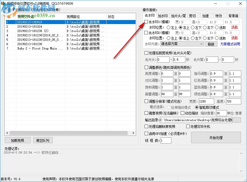This screenshot has height=182, width=247.
Task: Switch to the 背景音 background audio tab
Action: click(x=234, y=16)
